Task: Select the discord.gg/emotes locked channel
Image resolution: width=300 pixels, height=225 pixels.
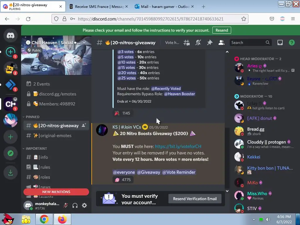Action: (x=56, y=94)
